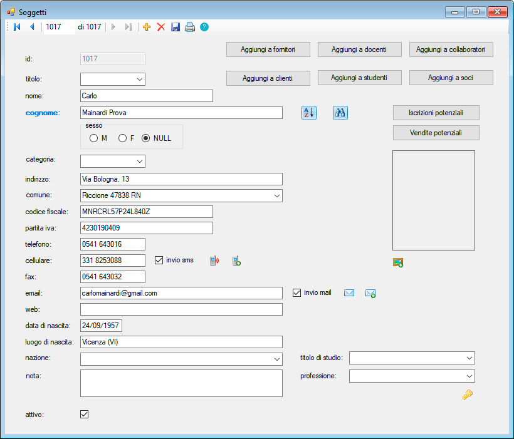Click luogo di nascita field Vicenza (VI)
The width and height of the screenshot is (514, 439).
tap(181, 342)
